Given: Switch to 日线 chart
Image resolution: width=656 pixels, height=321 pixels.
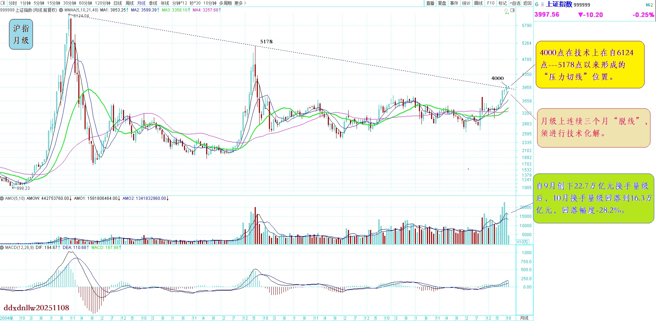Looking at the screenshot, I should [x=118, y=3].
